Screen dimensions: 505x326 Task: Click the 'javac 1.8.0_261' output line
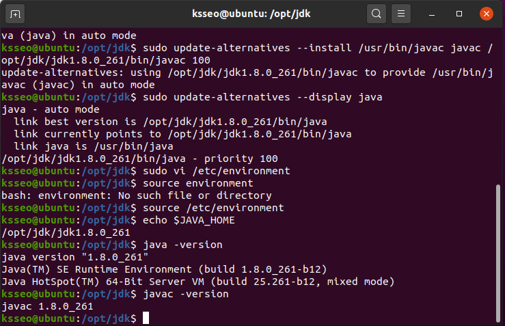pos(47,306)
